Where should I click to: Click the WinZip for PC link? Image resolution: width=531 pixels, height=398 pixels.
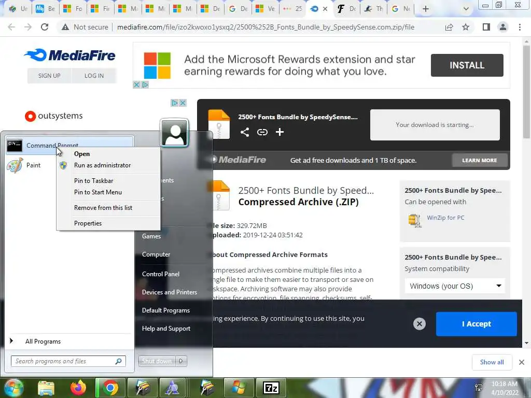tap(445, 218)
